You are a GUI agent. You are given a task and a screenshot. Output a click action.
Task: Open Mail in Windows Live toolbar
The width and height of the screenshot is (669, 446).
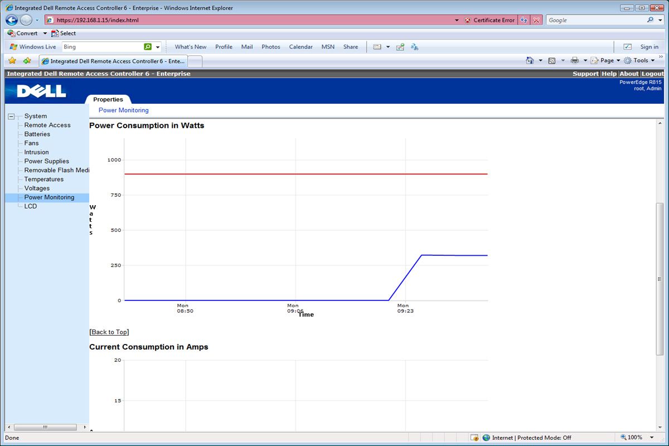[247, 47]
